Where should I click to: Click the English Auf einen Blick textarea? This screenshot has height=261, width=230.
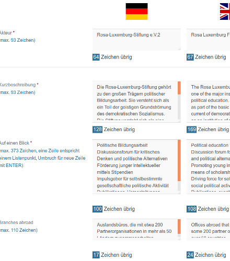pos(208,167)
